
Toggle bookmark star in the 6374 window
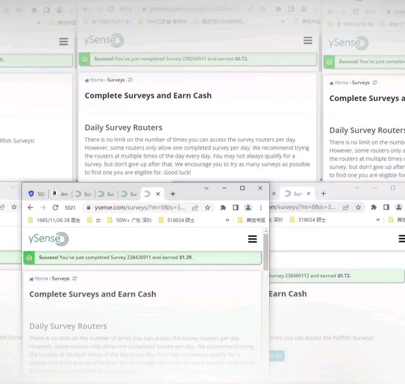coord(263,9)
